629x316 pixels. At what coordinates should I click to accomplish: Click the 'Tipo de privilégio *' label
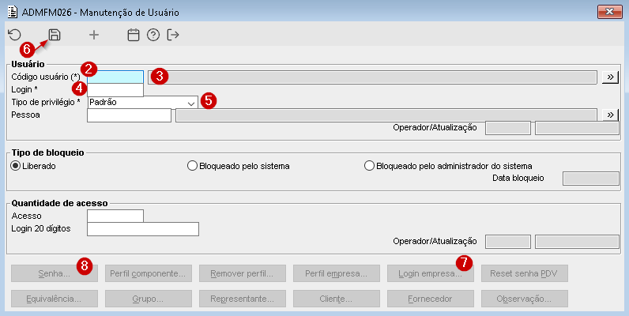click(x=46, y=102)
